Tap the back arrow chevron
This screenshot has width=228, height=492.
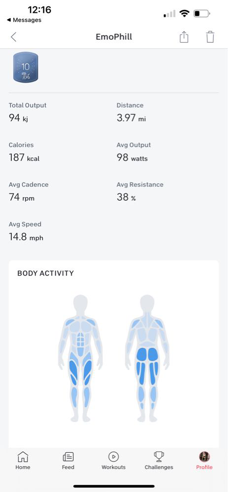pyautogui.click(x=13, y=37)
